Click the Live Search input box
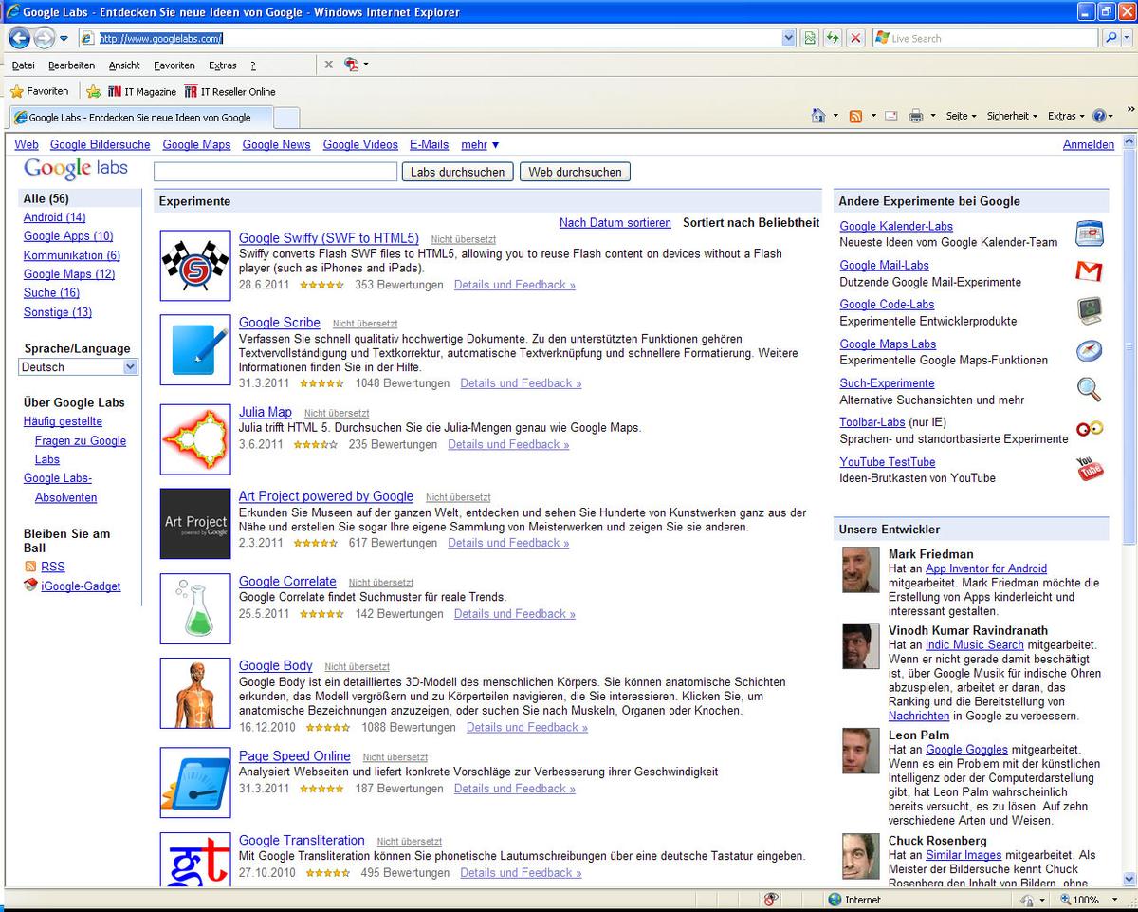Screen dimensions: 1138x912 [986, 38]
